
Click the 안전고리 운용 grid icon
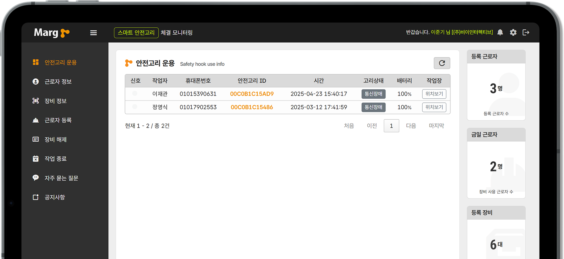point(36,62)
